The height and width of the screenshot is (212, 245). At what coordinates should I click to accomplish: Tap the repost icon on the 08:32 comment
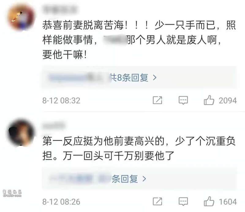157,100
